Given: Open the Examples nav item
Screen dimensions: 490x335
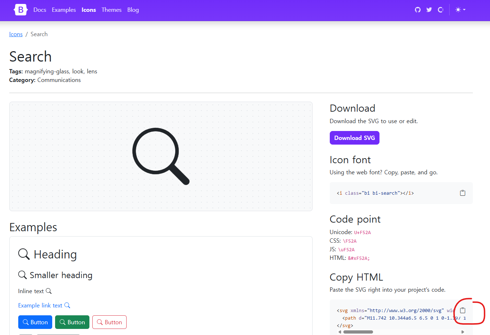Looking at the screenshot, I should (64, 10).
